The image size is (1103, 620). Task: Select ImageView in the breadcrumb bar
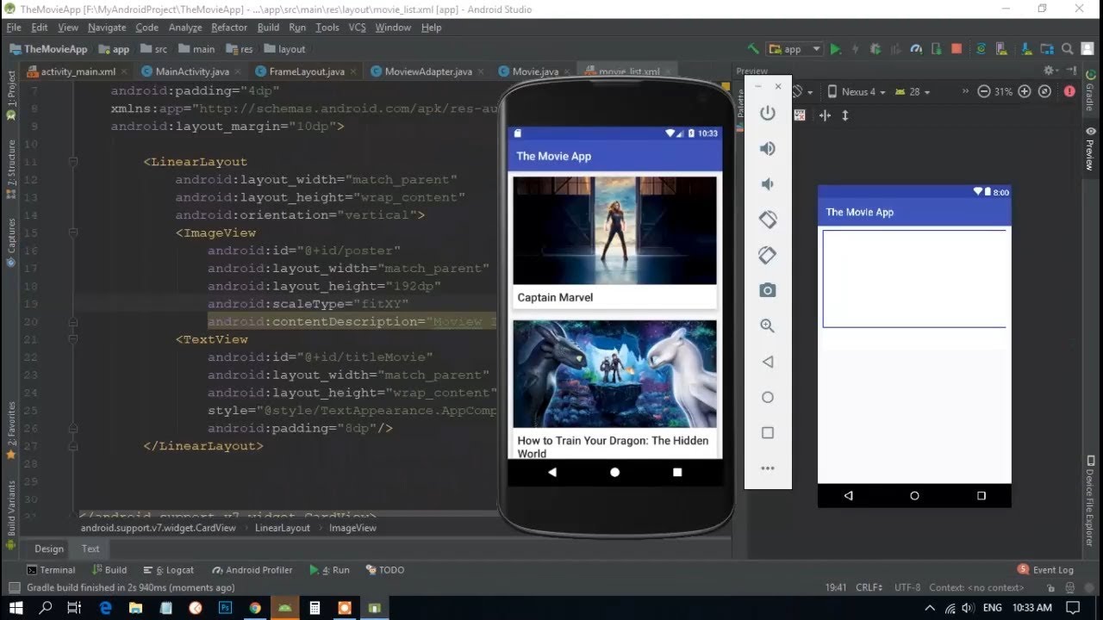click(352, 527)
